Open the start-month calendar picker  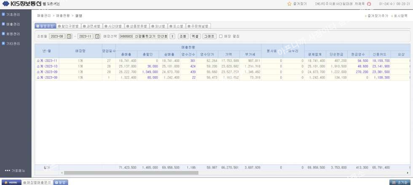[70, 36]
